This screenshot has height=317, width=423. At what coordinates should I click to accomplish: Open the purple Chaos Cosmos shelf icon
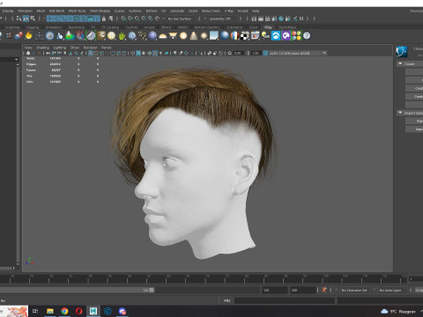pos(286,36)
